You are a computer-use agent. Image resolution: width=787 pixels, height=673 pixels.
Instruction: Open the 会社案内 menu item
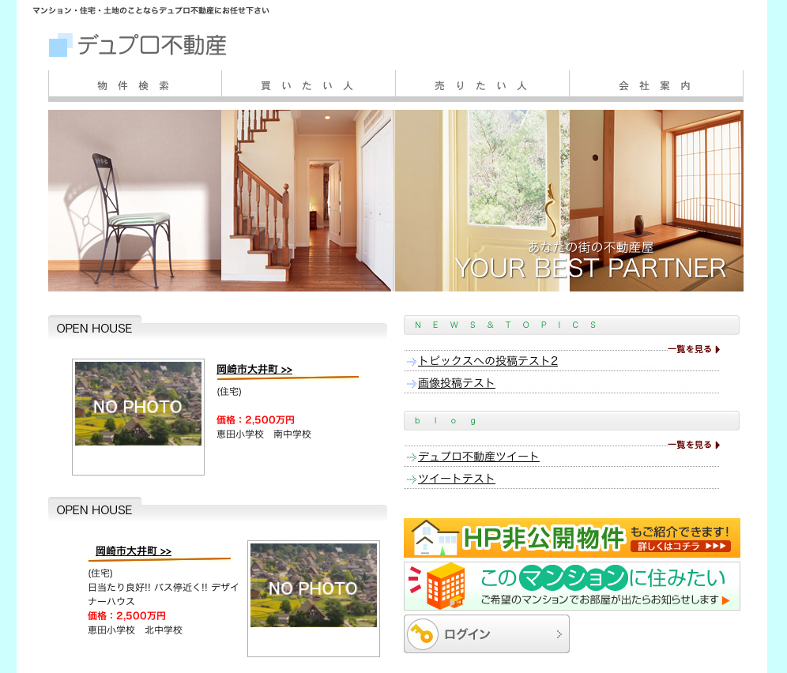pyautogui.click(x=656, y=85)
